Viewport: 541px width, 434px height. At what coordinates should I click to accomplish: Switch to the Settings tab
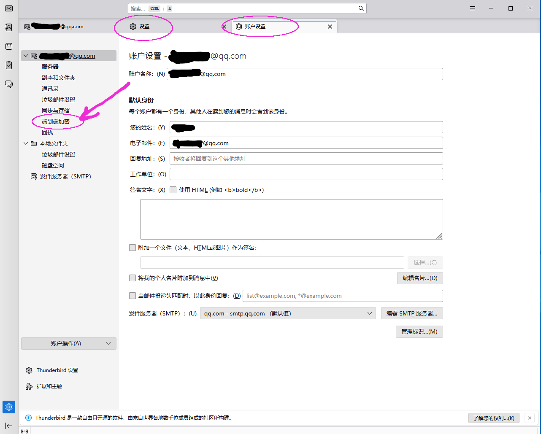click(143, 27)
